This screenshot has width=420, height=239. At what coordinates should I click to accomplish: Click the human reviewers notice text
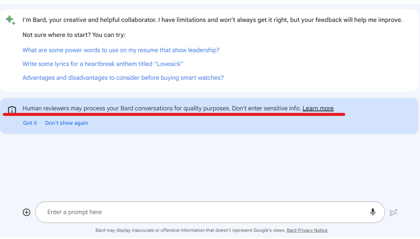click(162, 108)
